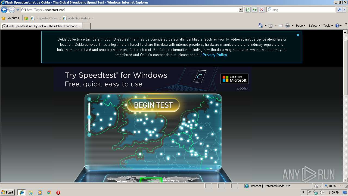Click the BEGIN TEST button
Screen dimensions: 348x196
click(x=153, y=105)
